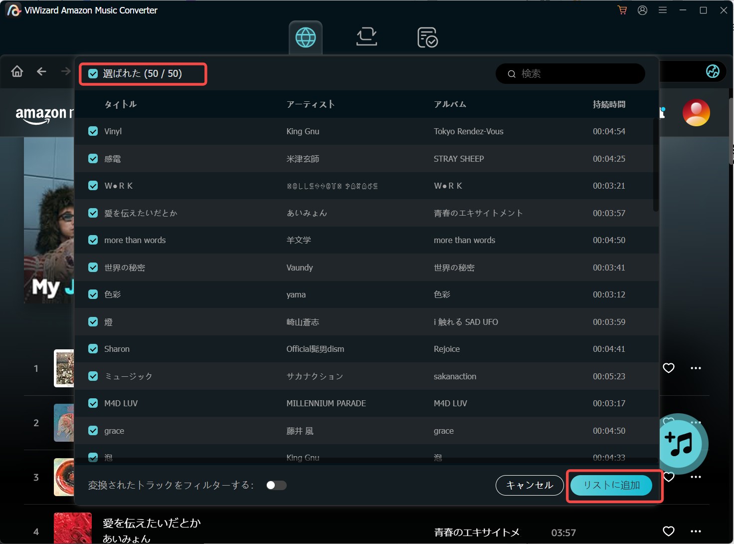
Task: Toggle the converted tracks filter switch
Action: click(276, 485)
